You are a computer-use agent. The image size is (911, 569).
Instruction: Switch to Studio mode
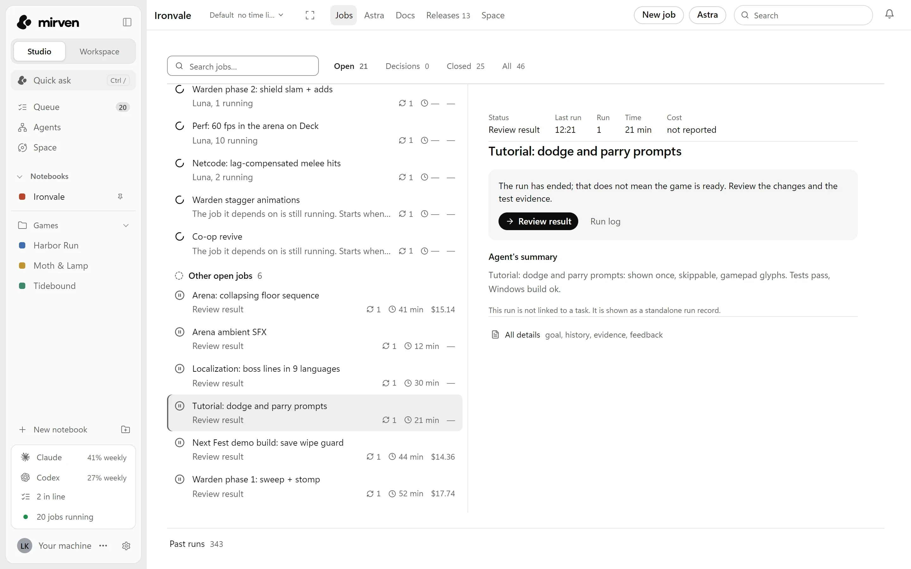39,51
